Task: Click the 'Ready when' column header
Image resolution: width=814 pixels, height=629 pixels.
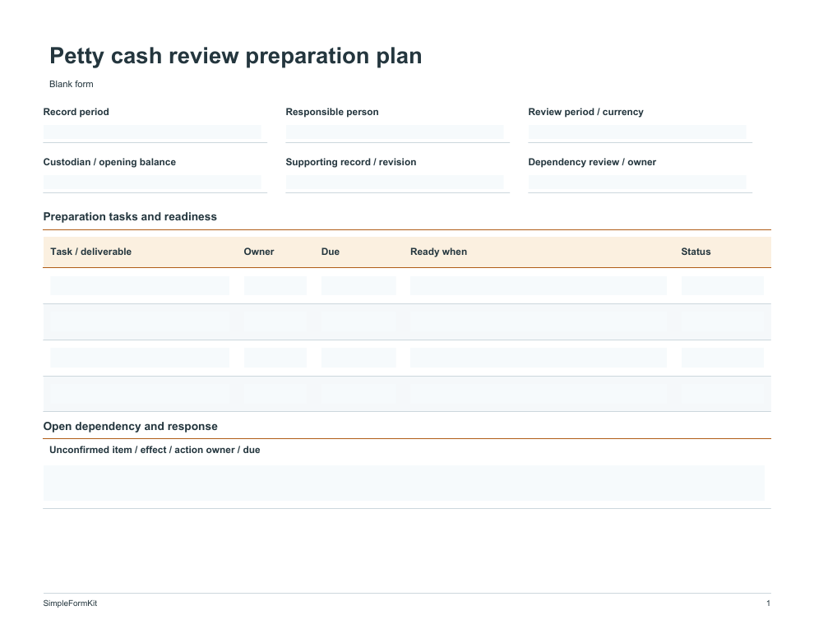Action: [439, 252]
